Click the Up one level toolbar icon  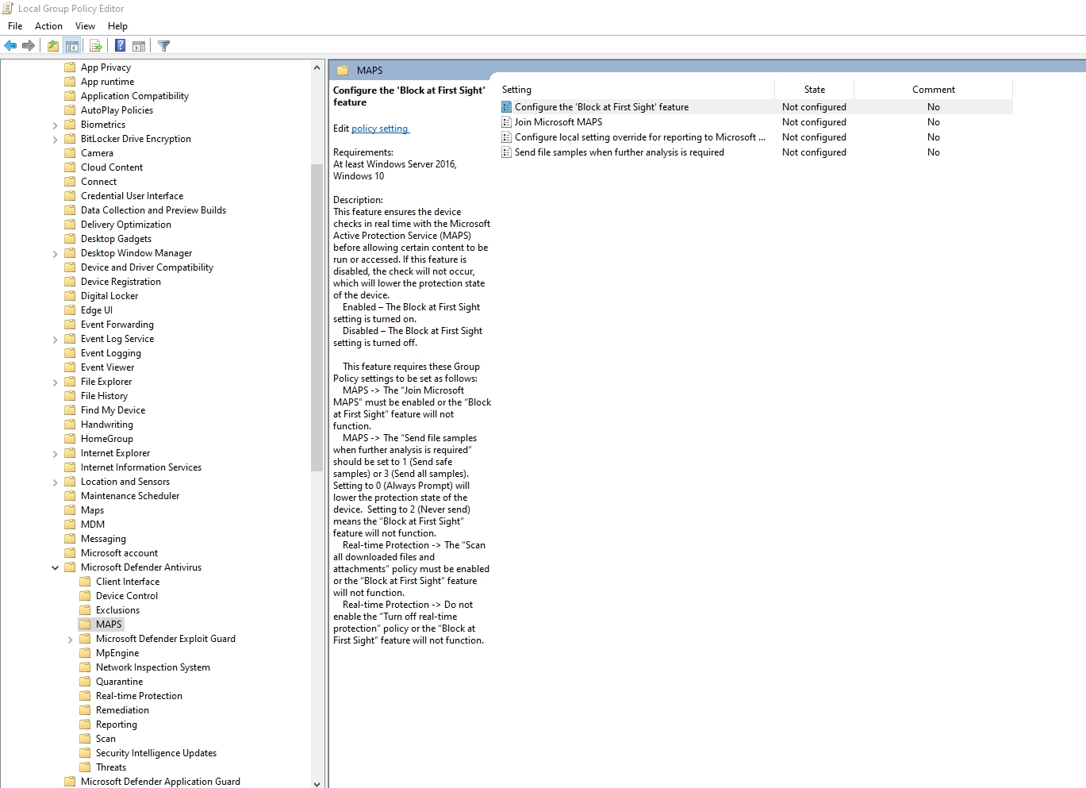52,45
